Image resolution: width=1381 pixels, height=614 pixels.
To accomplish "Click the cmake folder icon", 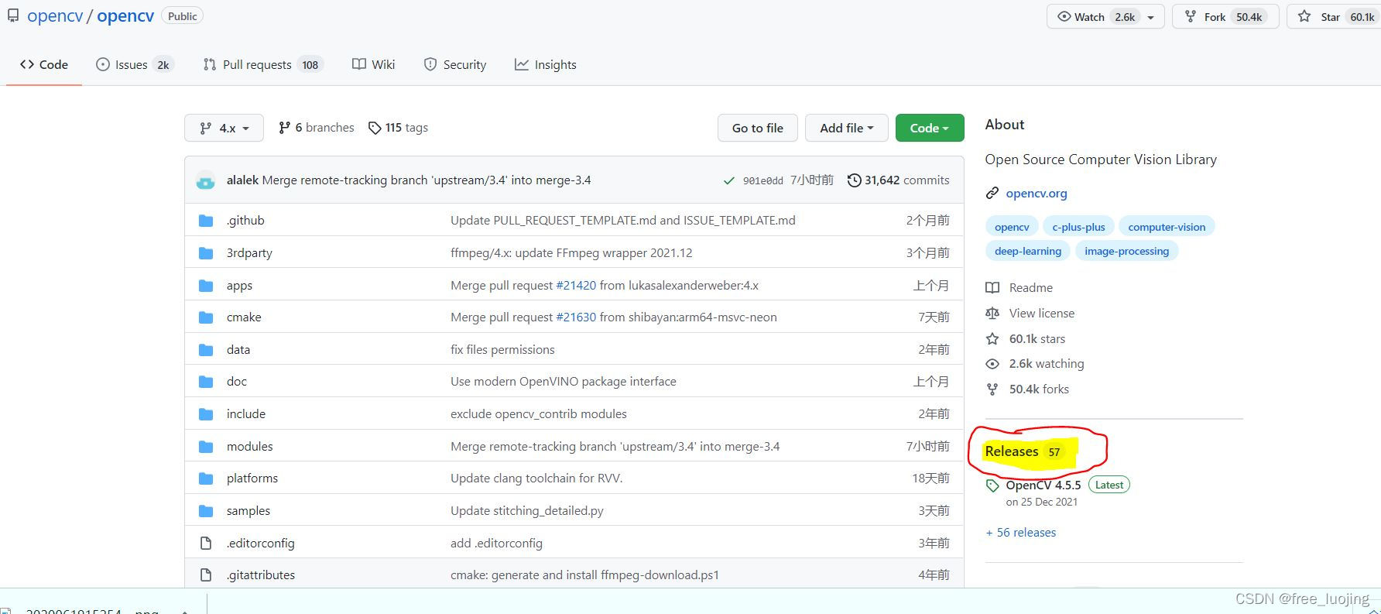I will (x=206, y=317).
